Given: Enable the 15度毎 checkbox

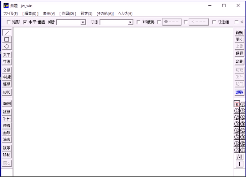Looking at the screenshot, I should coord(145,22).
